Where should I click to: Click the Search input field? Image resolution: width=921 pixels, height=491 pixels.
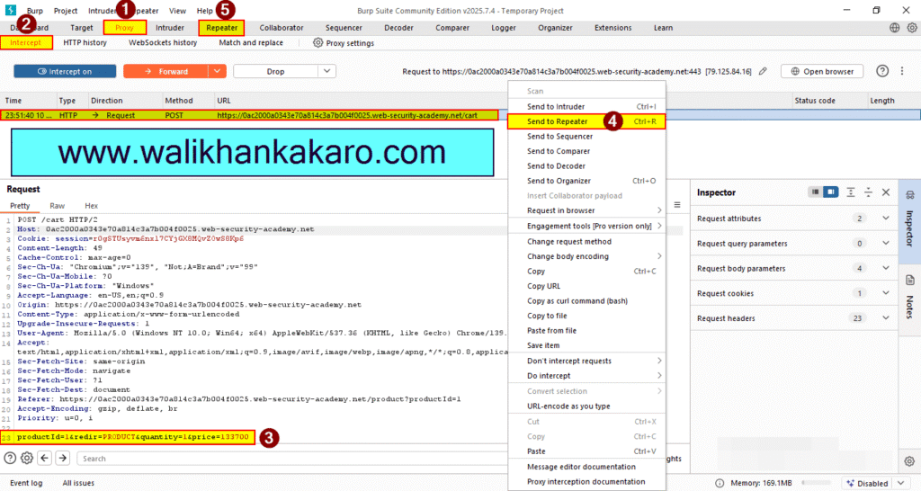pyautogui.click(x=291, y=458)
